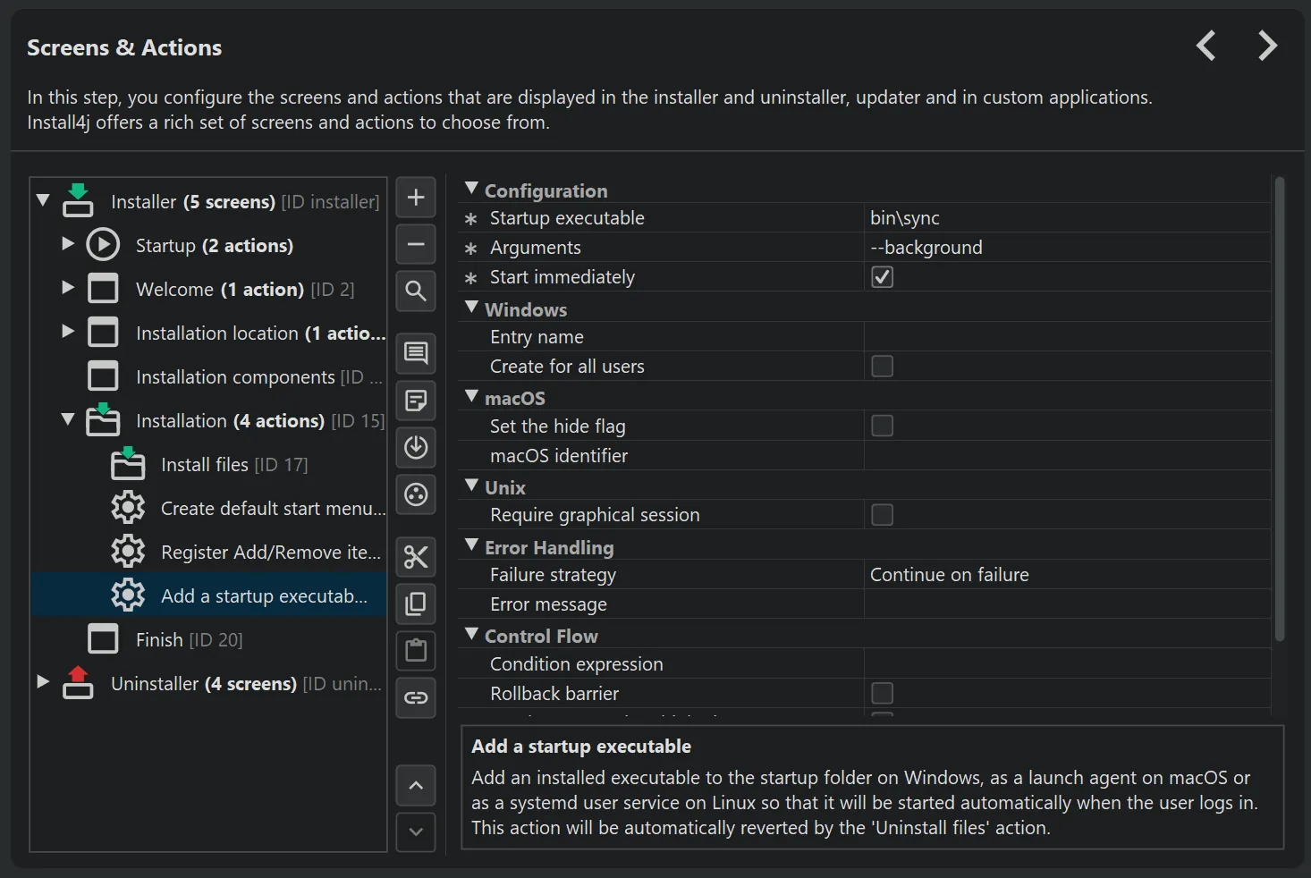Click the scissors cut icon
Screen dimensions: 1311x878
tap(416, 557)
